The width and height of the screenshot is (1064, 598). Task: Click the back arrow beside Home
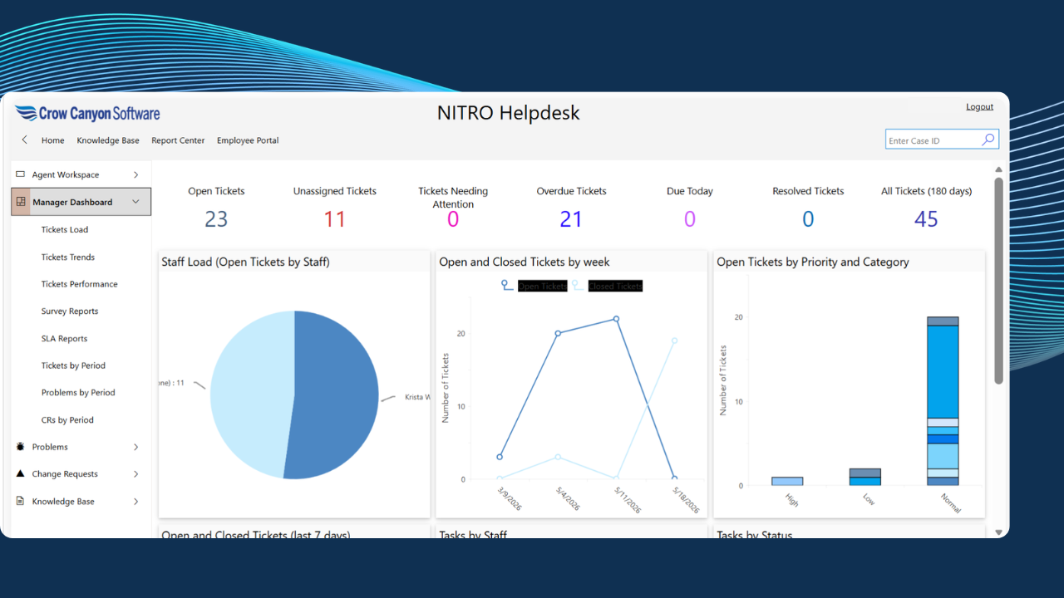click(x=24, y=140)
